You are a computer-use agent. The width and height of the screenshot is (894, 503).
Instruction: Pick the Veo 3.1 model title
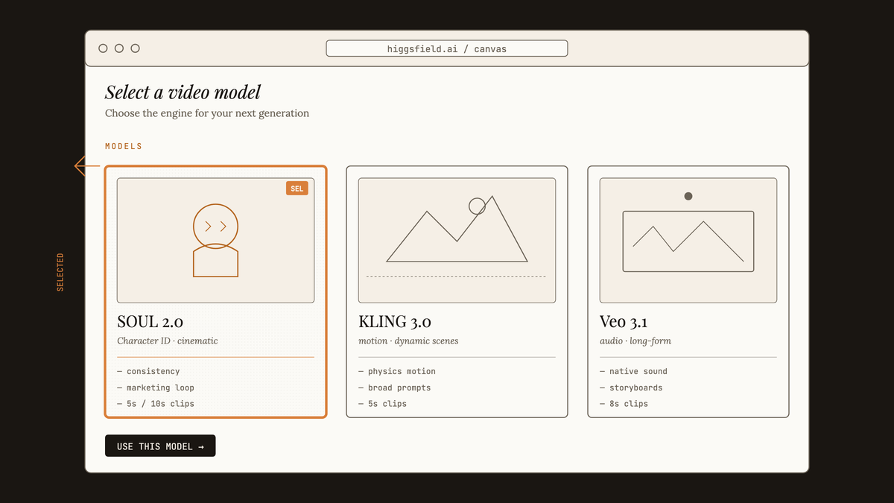tap(624, 322)
